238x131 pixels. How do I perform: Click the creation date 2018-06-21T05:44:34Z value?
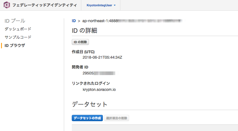(102, 57)
